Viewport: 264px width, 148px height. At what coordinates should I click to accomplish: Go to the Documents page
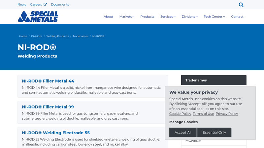click(x=60, y=5)
